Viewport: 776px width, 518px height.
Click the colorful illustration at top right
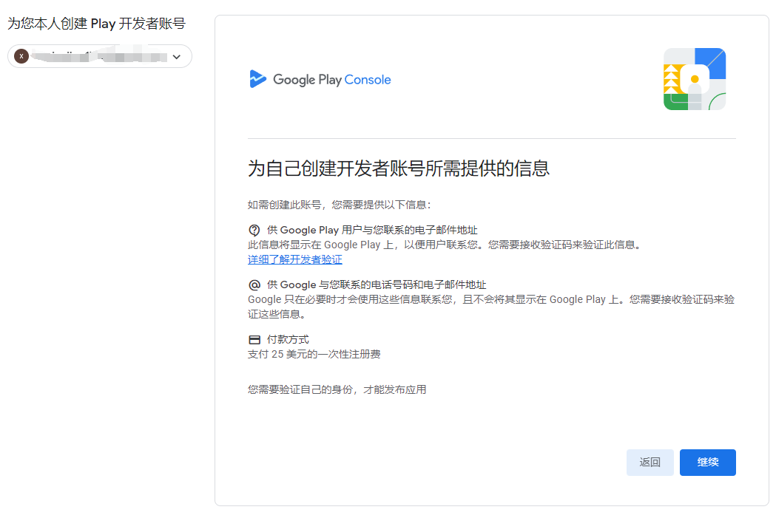click(x=695, y=79)
